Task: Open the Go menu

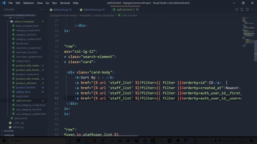Action: (47, 3)
